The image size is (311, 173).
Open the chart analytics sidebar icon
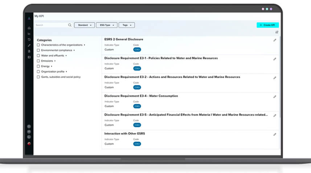tap(29, 34)
